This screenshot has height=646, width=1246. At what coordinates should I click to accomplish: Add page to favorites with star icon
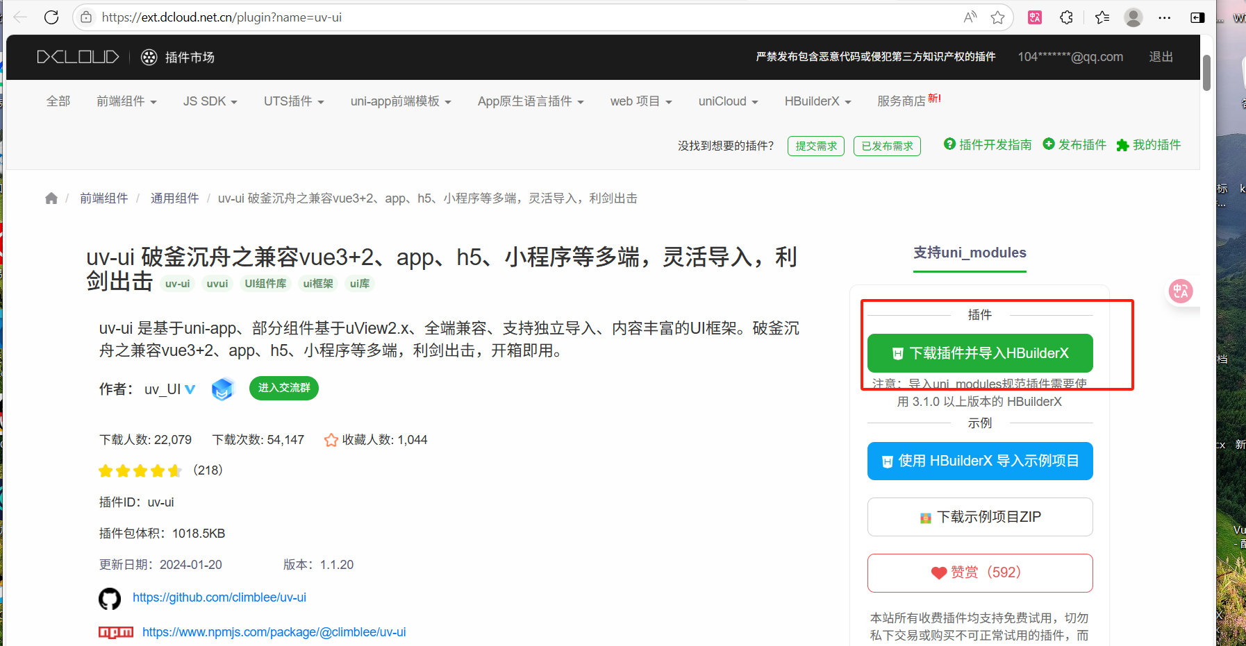(998, 17)
